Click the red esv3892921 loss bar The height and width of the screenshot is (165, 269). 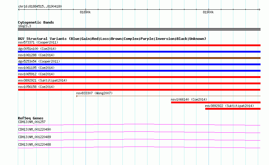(x=139, y=83)
